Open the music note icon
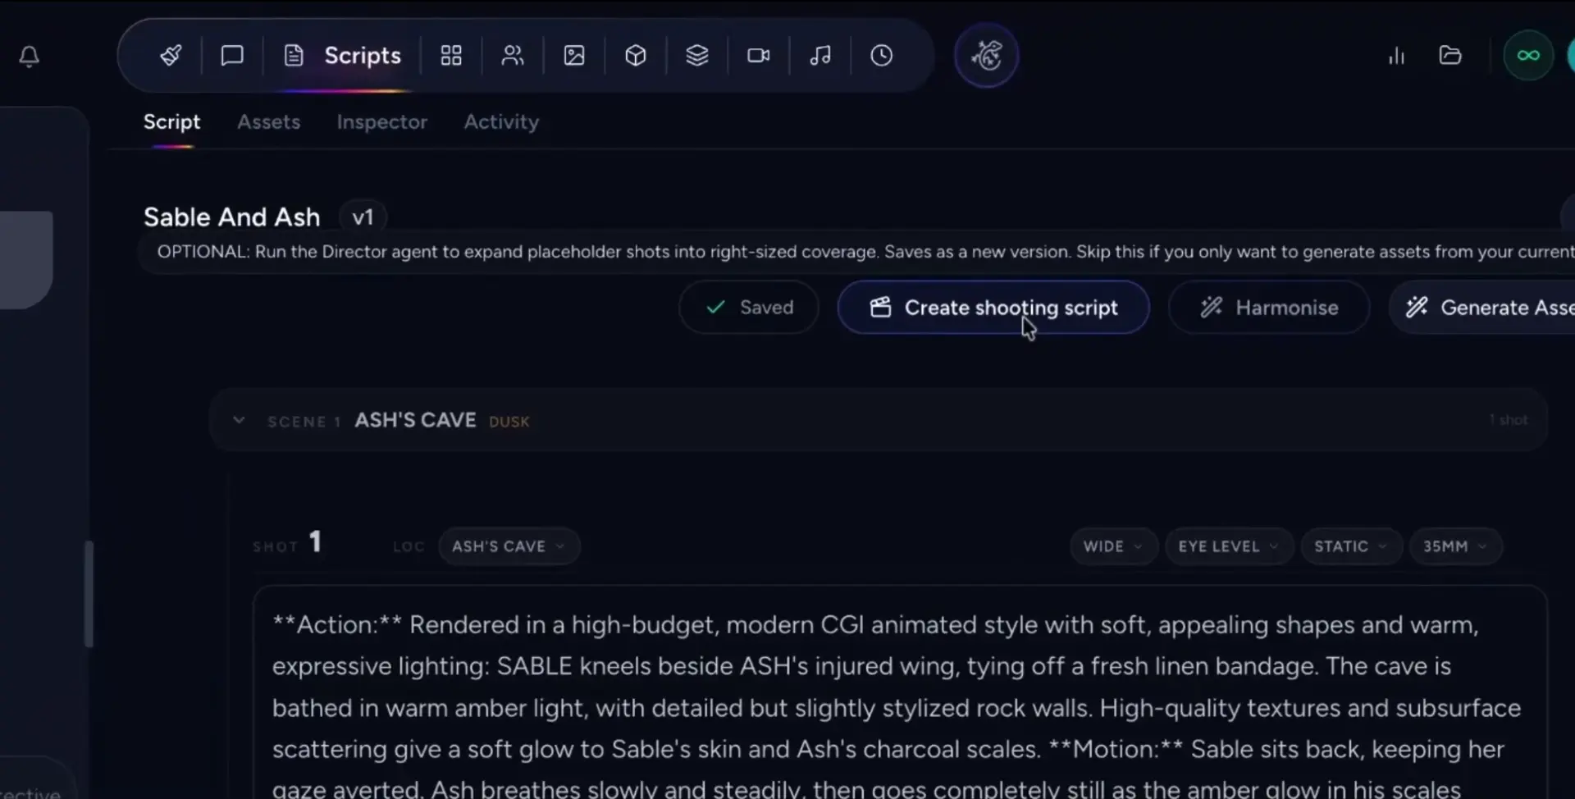1575x799 pixels. tap(820, 56)
